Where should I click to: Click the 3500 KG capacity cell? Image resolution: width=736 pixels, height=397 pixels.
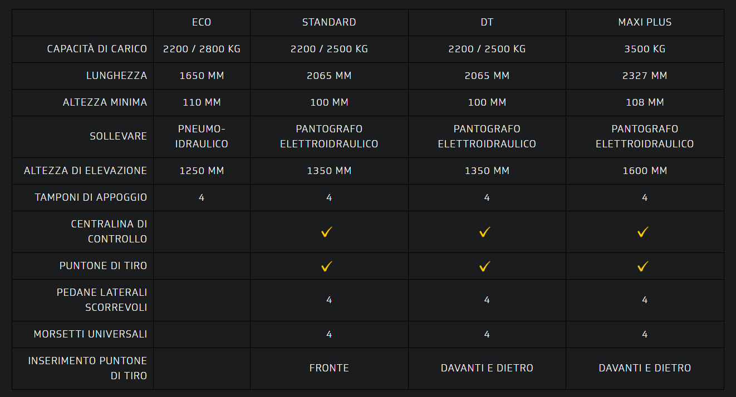tap(645, 49)
